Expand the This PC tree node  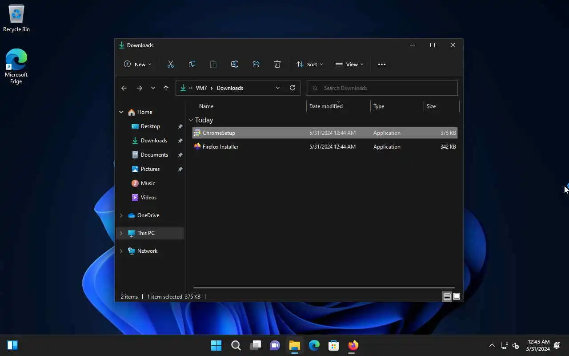(121, 233)
